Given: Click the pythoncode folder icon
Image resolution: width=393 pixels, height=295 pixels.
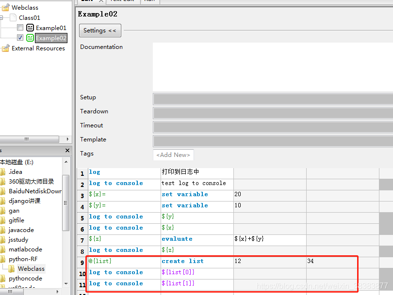Looking at the screenshot, I should [3, 279].
